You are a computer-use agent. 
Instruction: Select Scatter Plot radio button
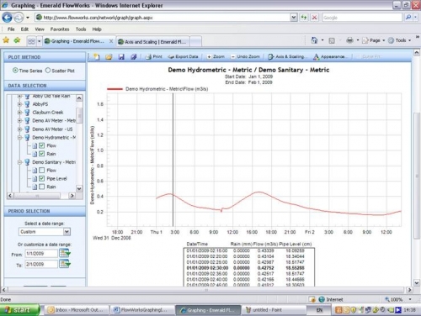pyautogui.click(x=48, y=71)
